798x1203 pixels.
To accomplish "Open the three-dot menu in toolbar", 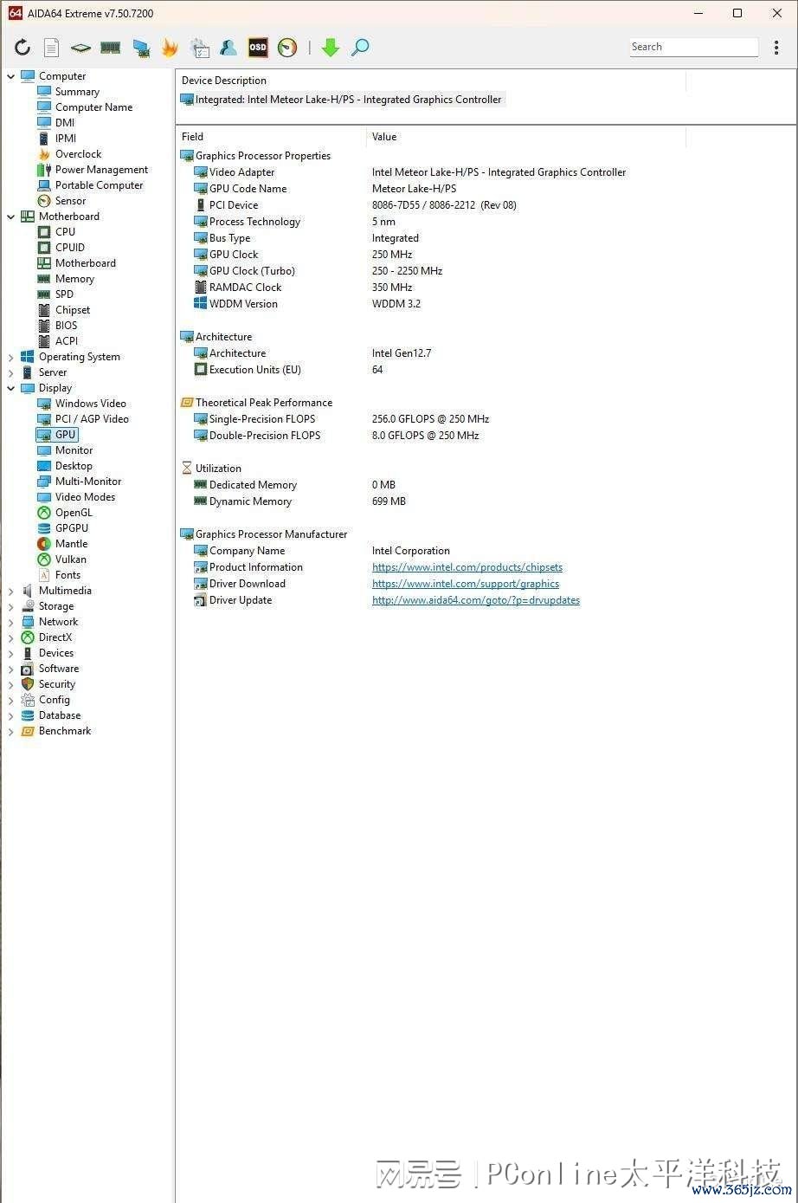I will click(x=776, y=48).
